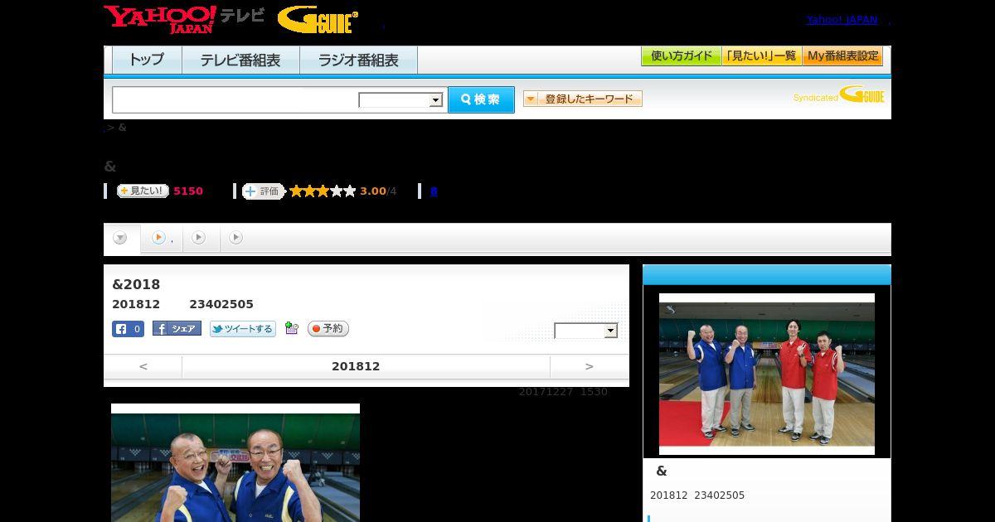Click the Facebook like count button
The image size is (995, 522).
tap(129, 329)
